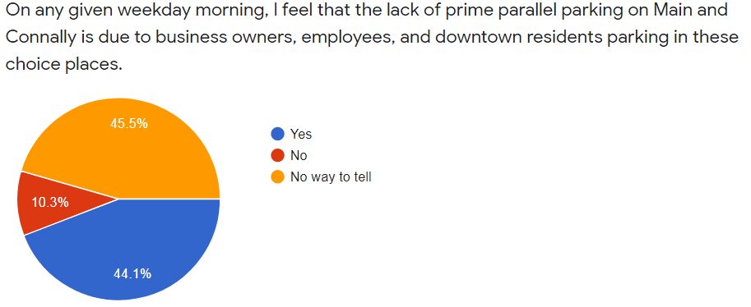The image size is (751, 307).
Task: Click the red No legend dot
Action: point(277,155)
